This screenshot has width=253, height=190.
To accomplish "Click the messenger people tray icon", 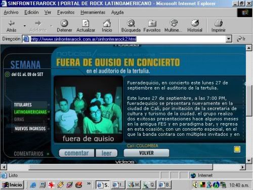I will 209,185.
